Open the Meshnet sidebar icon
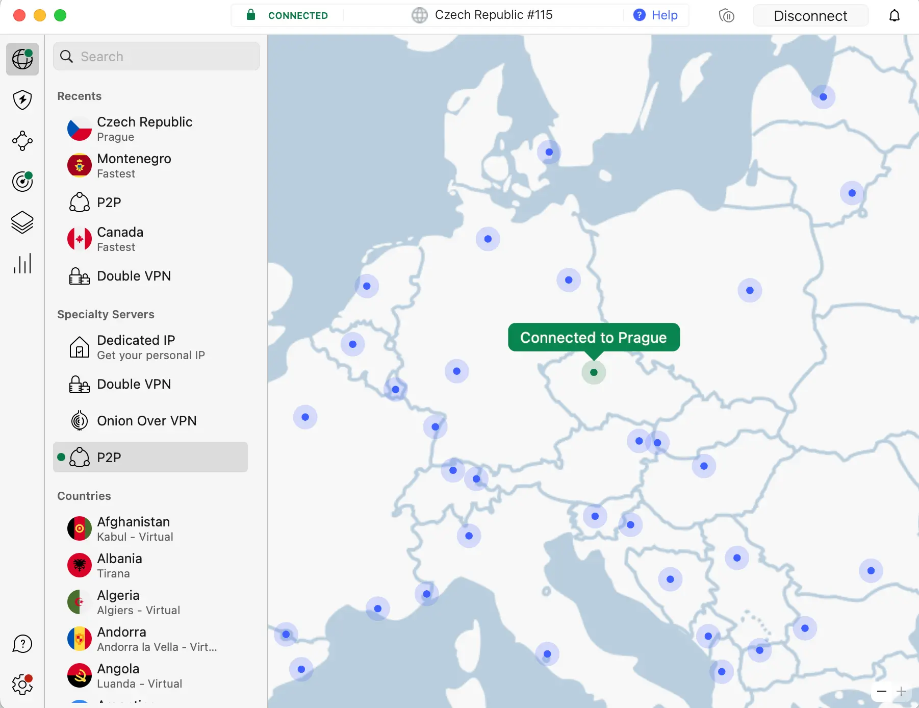 [x=22, y=141]
